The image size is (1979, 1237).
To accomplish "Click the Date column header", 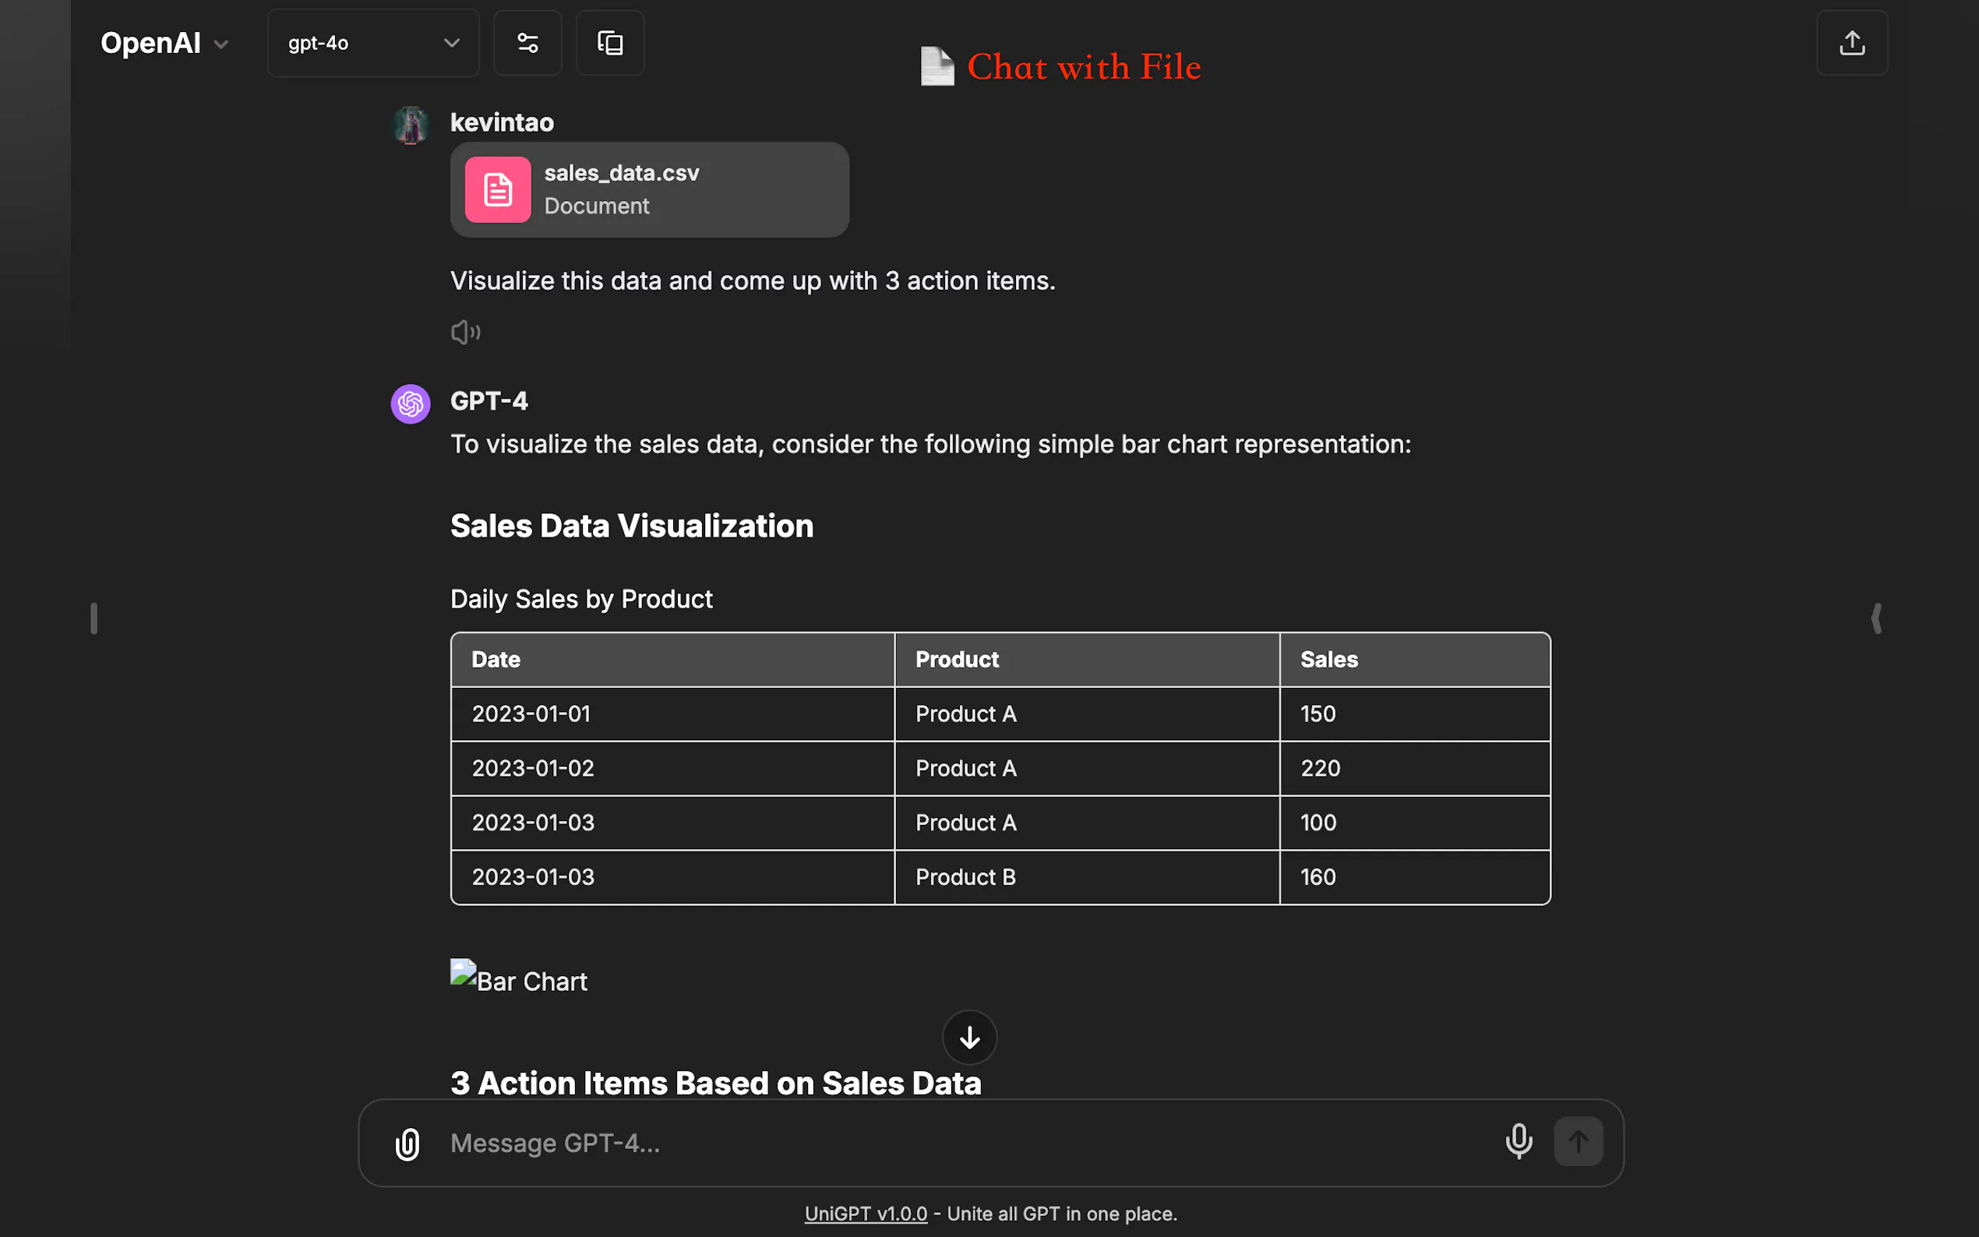I will 496,660.
